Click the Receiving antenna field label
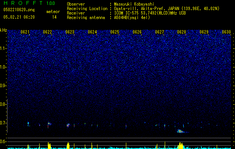This screenshot has width=235, height=149. click(x=86, y=18)
